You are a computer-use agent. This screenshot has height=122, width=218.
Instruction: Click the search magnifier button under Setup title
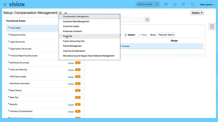(147, 20)
